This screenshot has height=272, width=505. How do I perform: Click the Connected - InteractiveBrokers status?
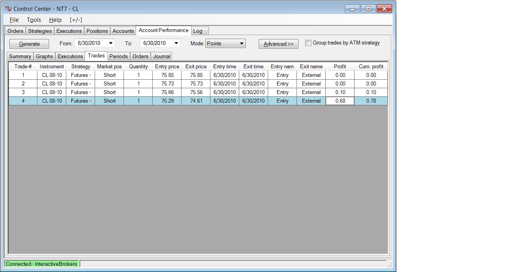click(x=41, y=264)
